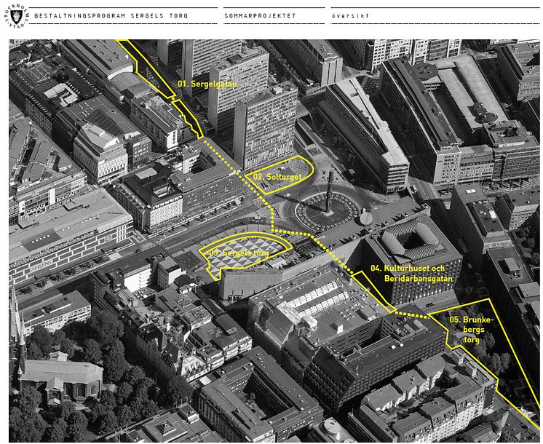Image resolution: width=543 pixels, height=444 pixels.
Task: Open the 01. Sergelgatan map label
Action: 207,84
